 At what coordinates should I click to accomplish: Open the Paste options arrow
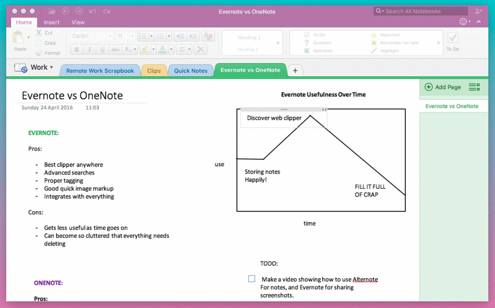pos(29,37)
